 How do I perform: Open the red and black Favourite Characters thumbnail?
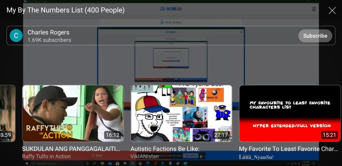coord(290,113)
